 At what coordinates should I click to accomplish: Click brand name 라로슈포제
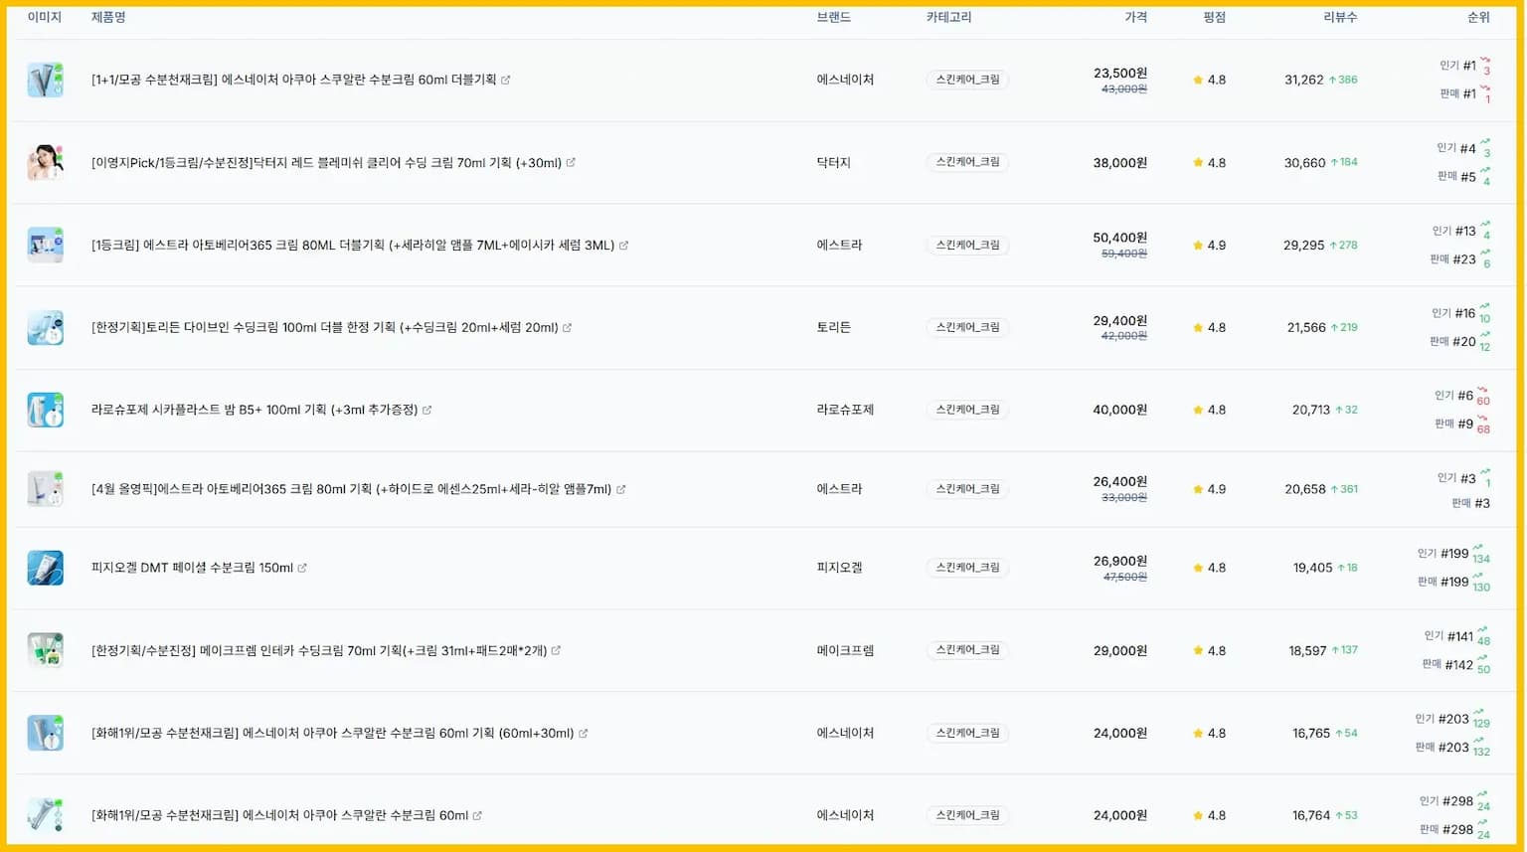(845, 410)
